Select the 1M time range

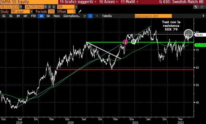[18, 16]
